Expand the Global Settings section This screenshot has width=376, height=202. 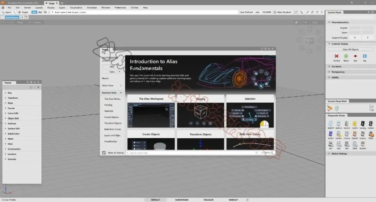click(329, 154)
